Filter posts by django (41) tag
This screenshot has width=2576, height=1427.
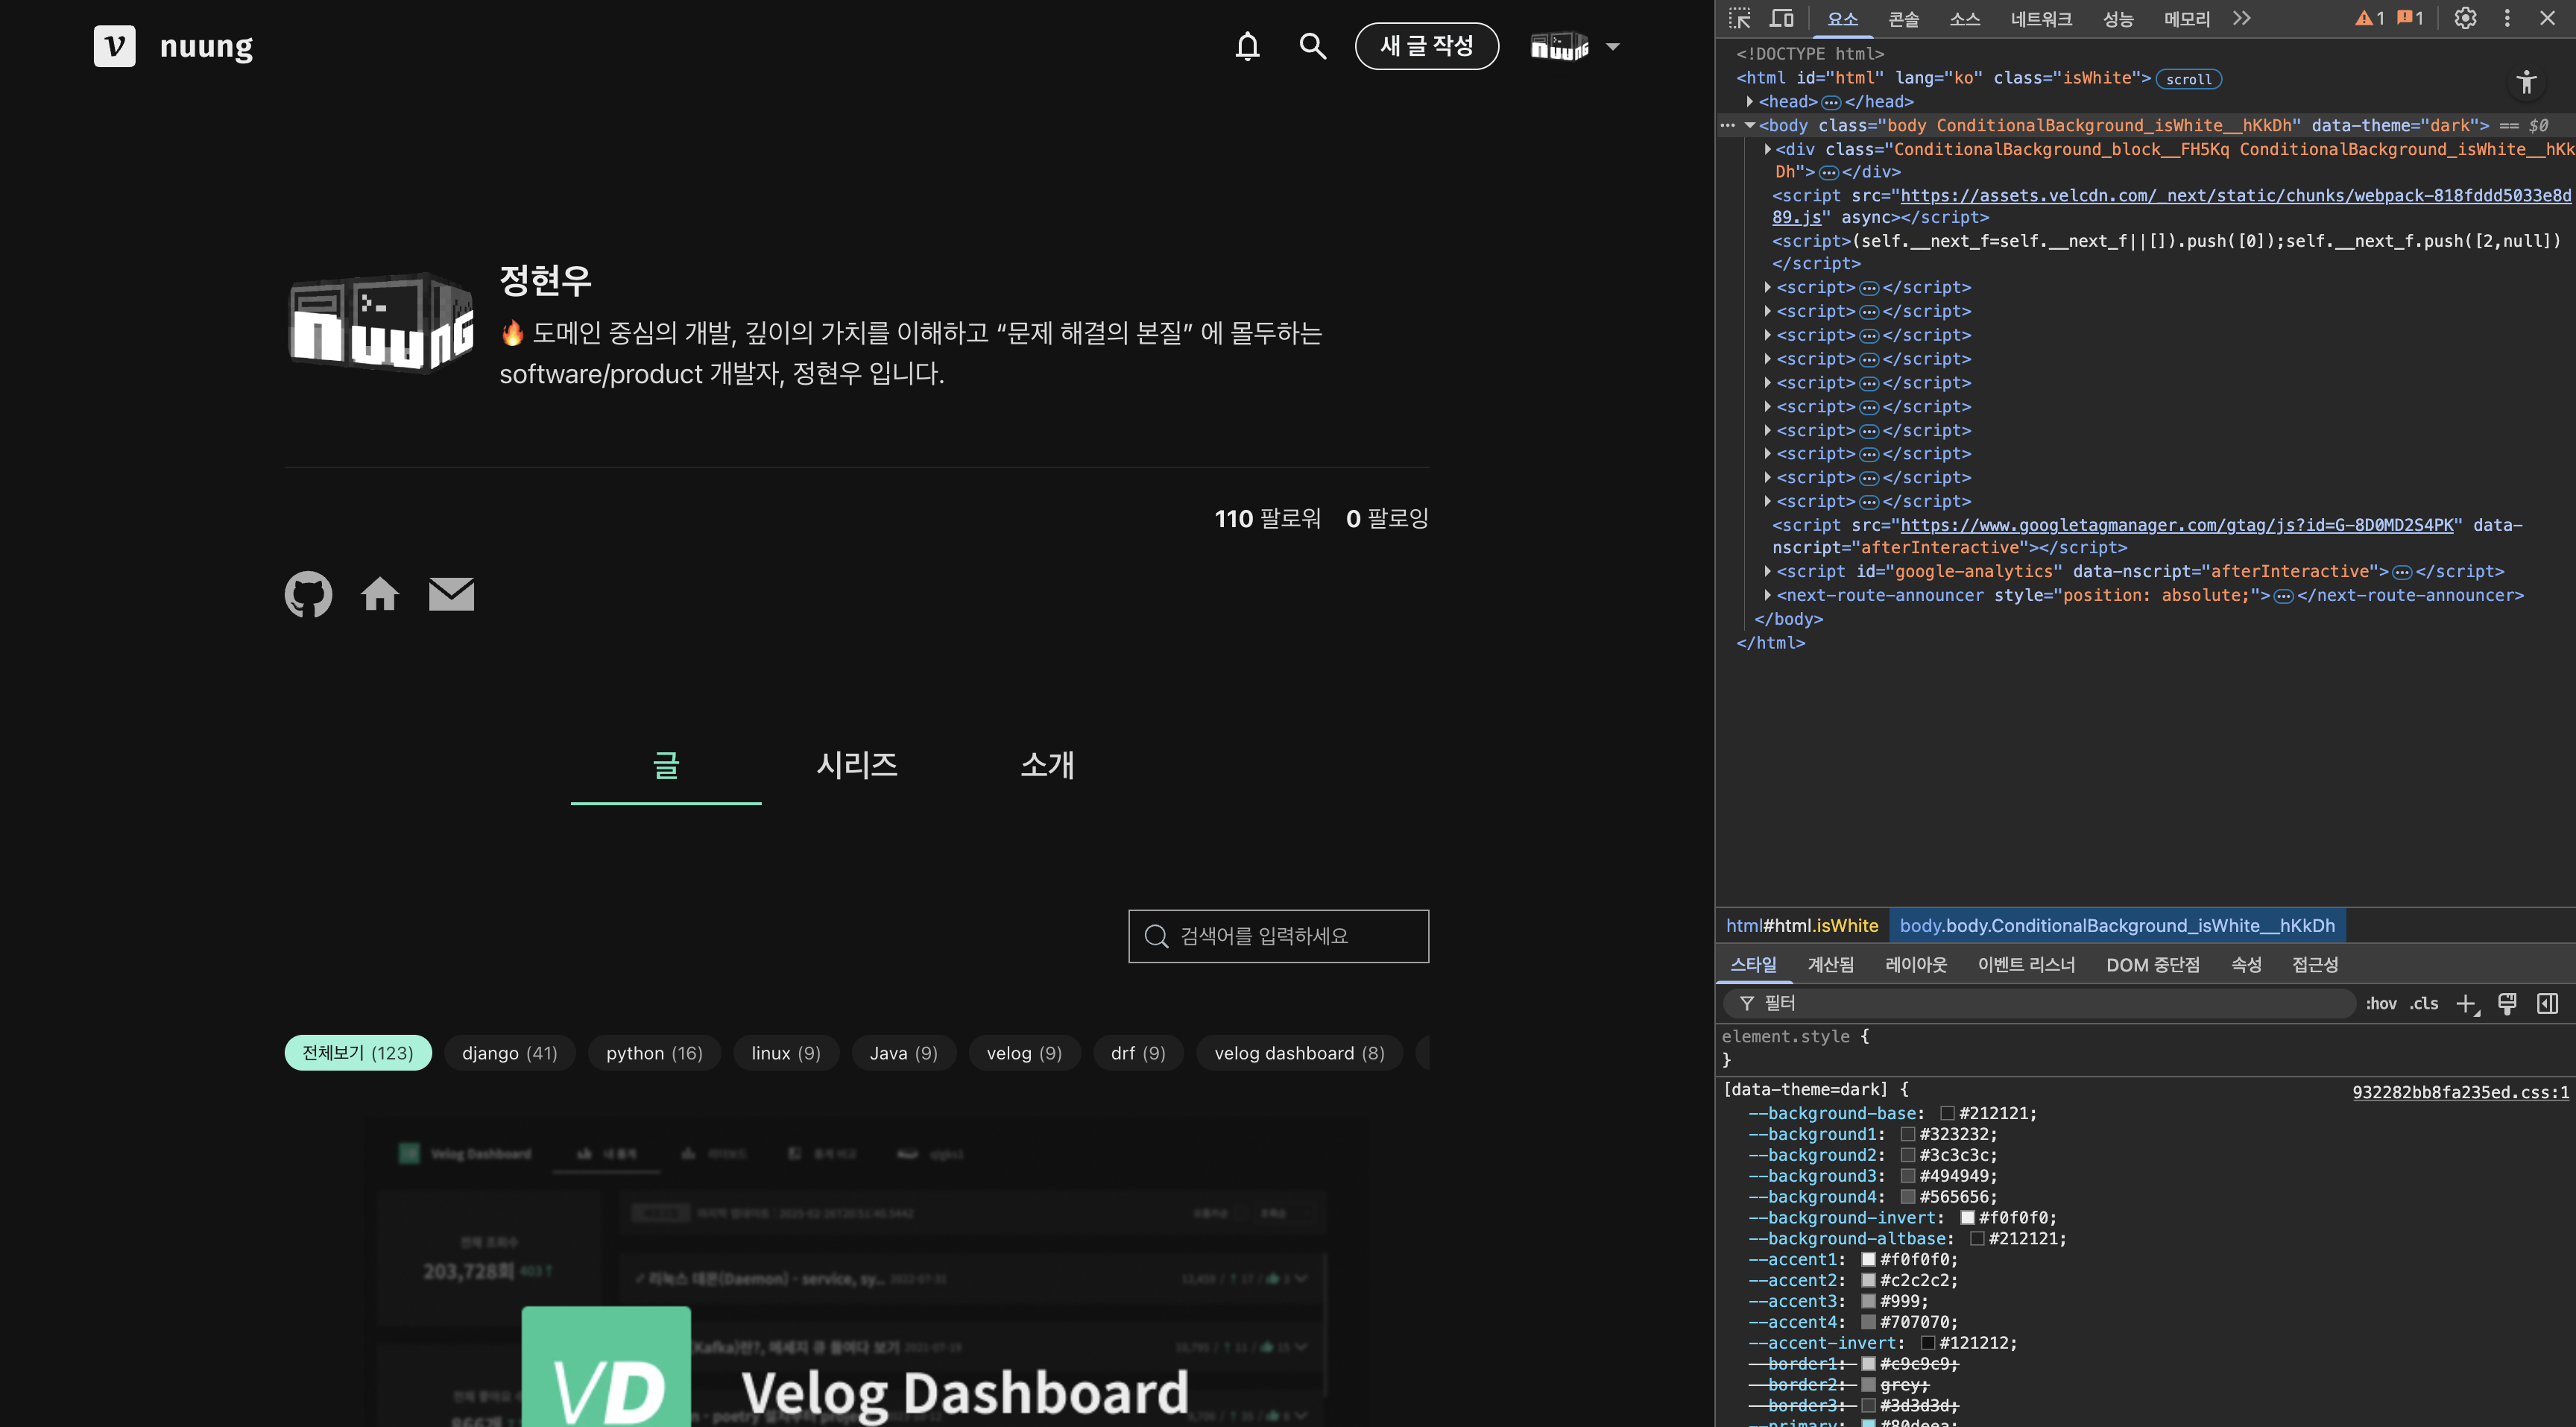pos(509,1053)
